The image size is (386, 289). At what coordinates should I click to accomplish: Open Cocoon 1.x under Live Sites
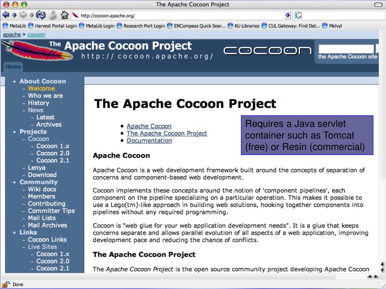point(53,254)
